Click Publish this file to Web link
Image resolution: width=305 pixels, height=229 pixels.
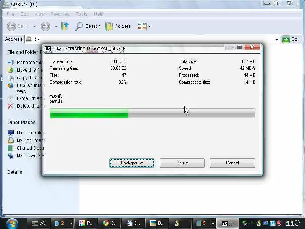tap(30, 88)
